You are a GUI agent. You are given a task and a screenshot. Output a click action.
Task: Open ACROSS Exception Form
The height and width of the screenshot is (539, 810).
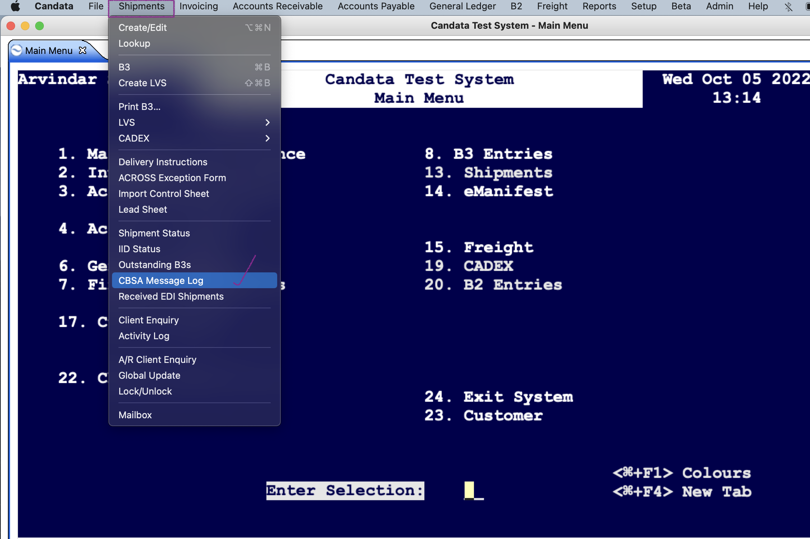coord(194,178)
